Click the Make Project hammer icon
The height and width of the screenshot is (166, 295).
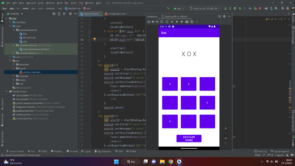coord(168,8)
